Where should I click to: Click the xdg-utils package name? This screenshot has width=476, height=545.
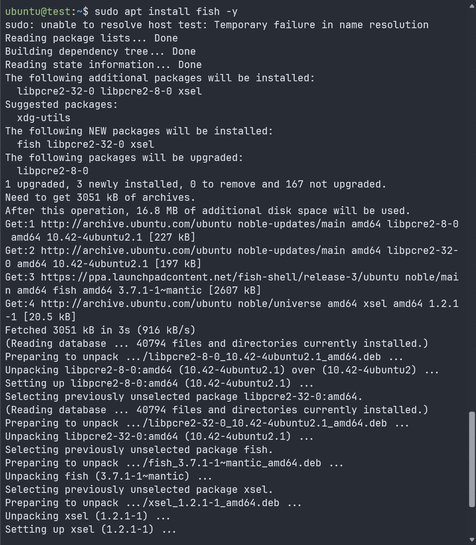[x=44, y=118]
